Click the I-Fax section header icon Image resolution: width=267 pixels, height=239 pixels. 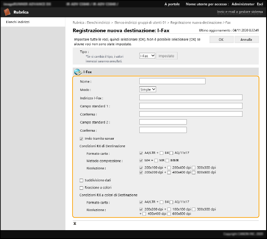click(x=78, y=71)
